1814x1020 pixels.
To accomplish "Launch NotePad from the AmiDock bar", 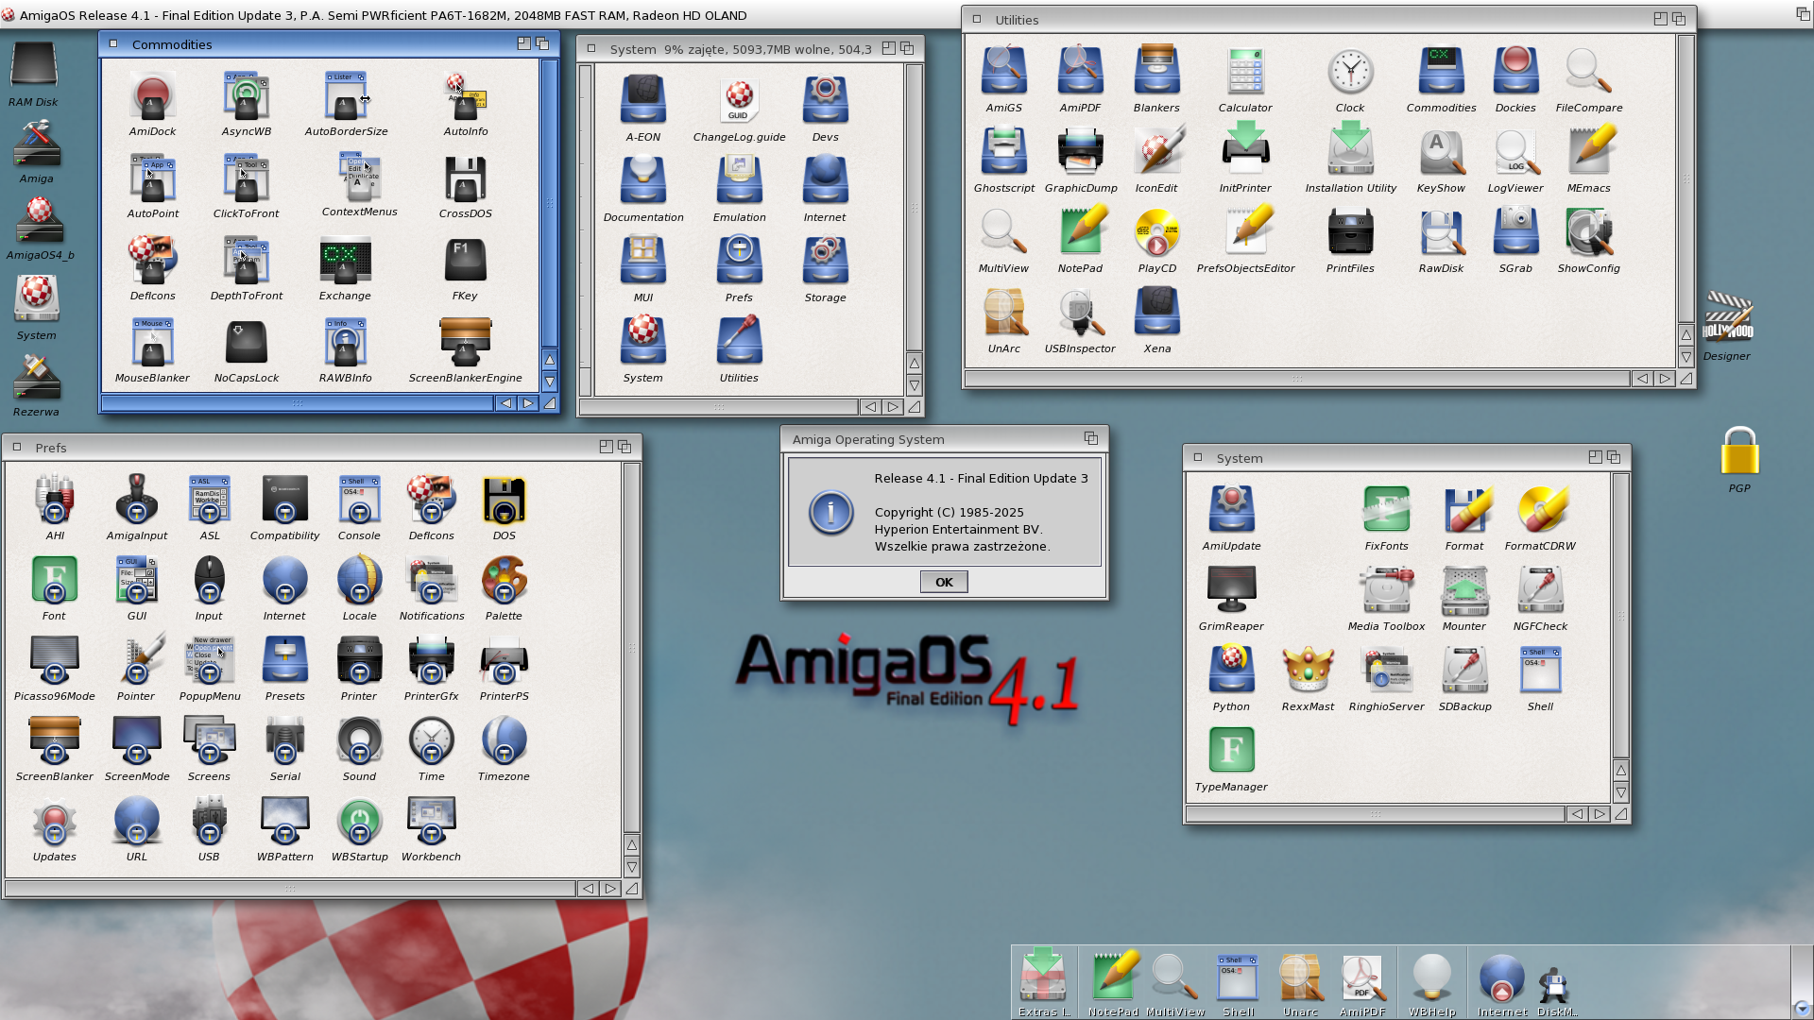I will coord(1113,978).
